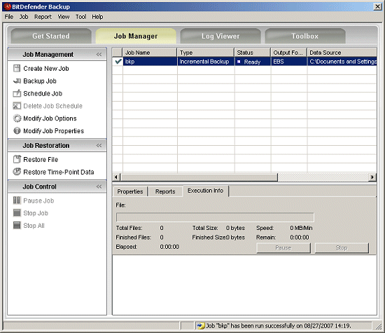Click the BitDefender logo in title bar
385x333 pixels.
click(7, 6)
